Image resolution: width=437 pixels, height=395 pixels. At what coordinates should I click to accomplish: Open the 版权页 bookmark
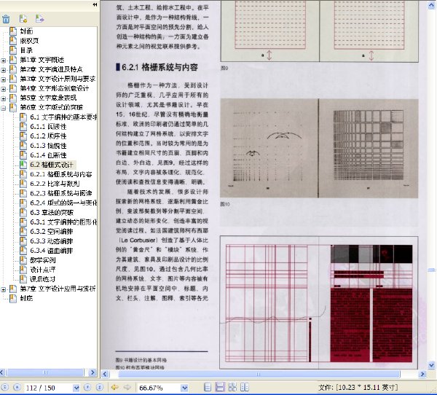coord(29,41)
